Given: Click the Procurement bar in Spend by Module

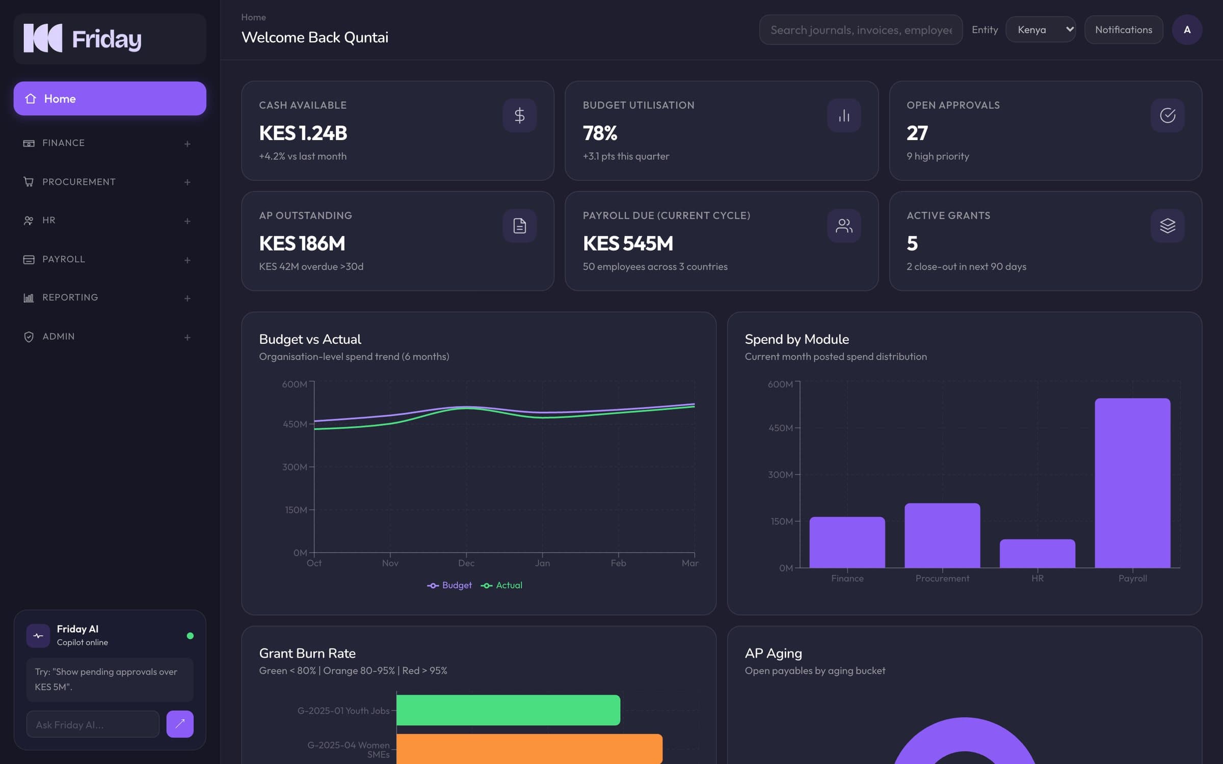Looking at the screenshot, I should point(942,535).
